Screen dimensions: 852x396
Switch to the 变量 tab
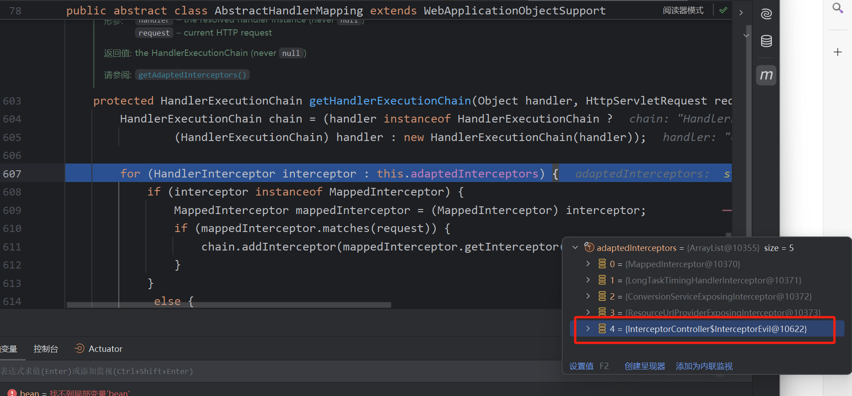pyautogui.click(x=9, y=349)
